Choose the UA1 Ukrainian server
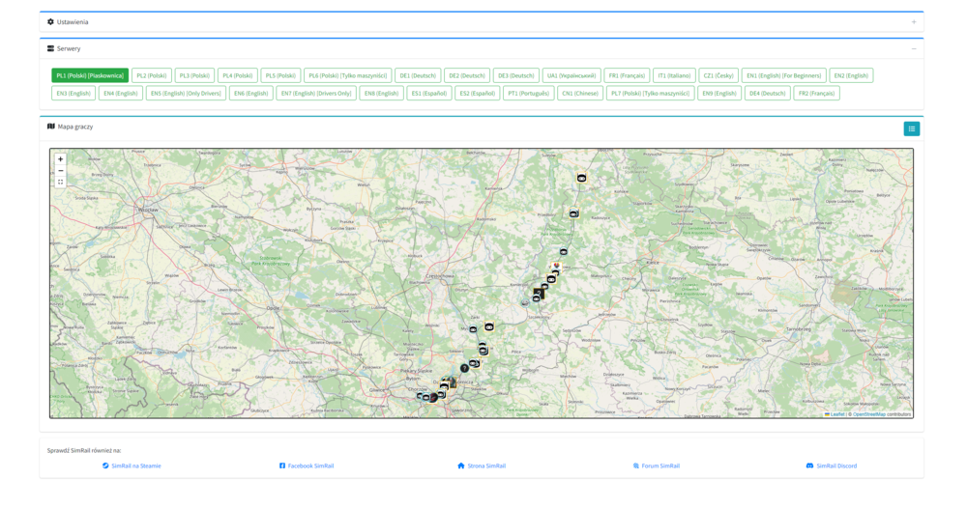Viewport: 967px width, 509px height. tap(571, 75)
